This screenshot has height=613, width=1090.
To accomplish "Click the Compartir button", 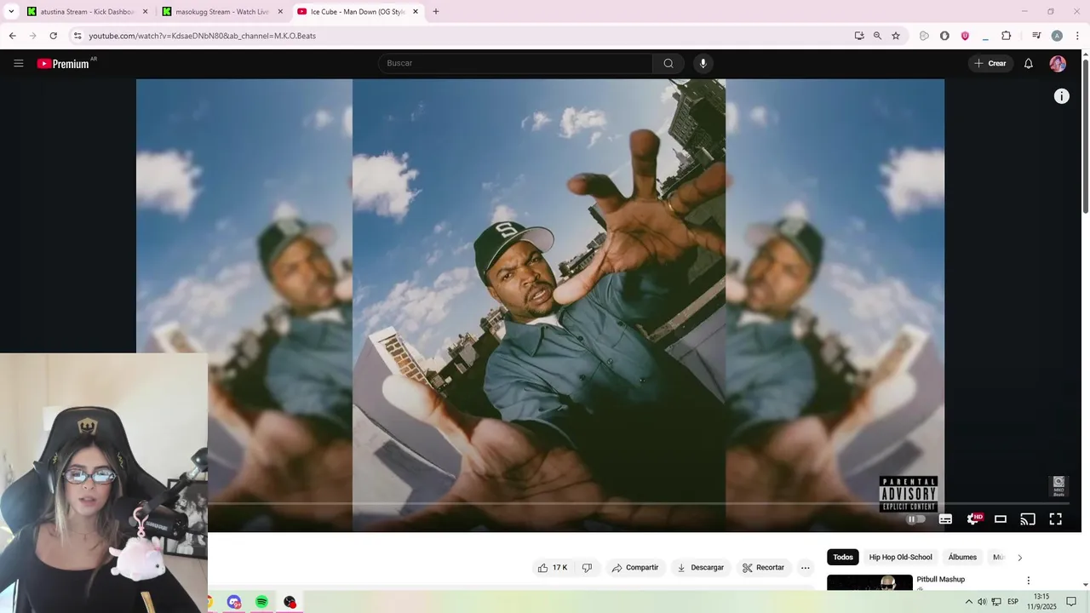I will click(x=635, y=568).
